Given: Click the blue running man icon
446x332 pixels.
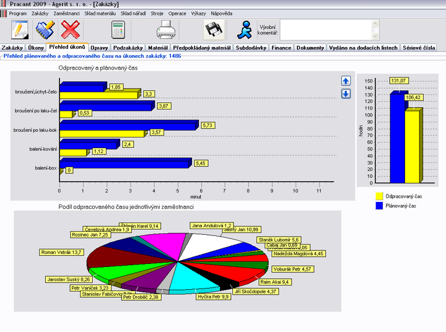Looking at the screenshot, I should (245, 30).
